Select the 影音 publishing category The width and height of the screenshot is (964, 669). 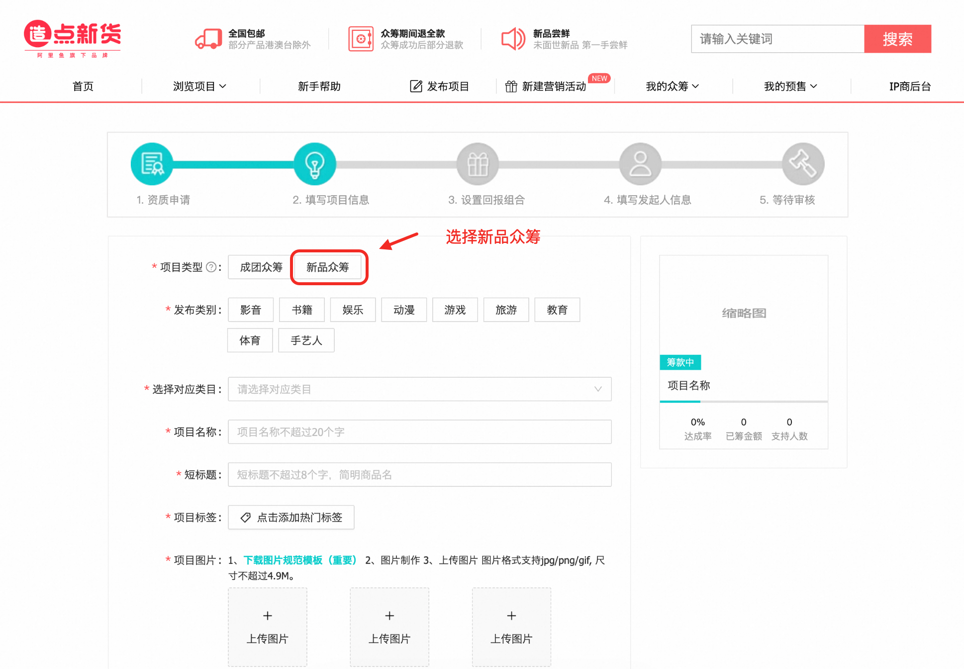click(250, 310)
